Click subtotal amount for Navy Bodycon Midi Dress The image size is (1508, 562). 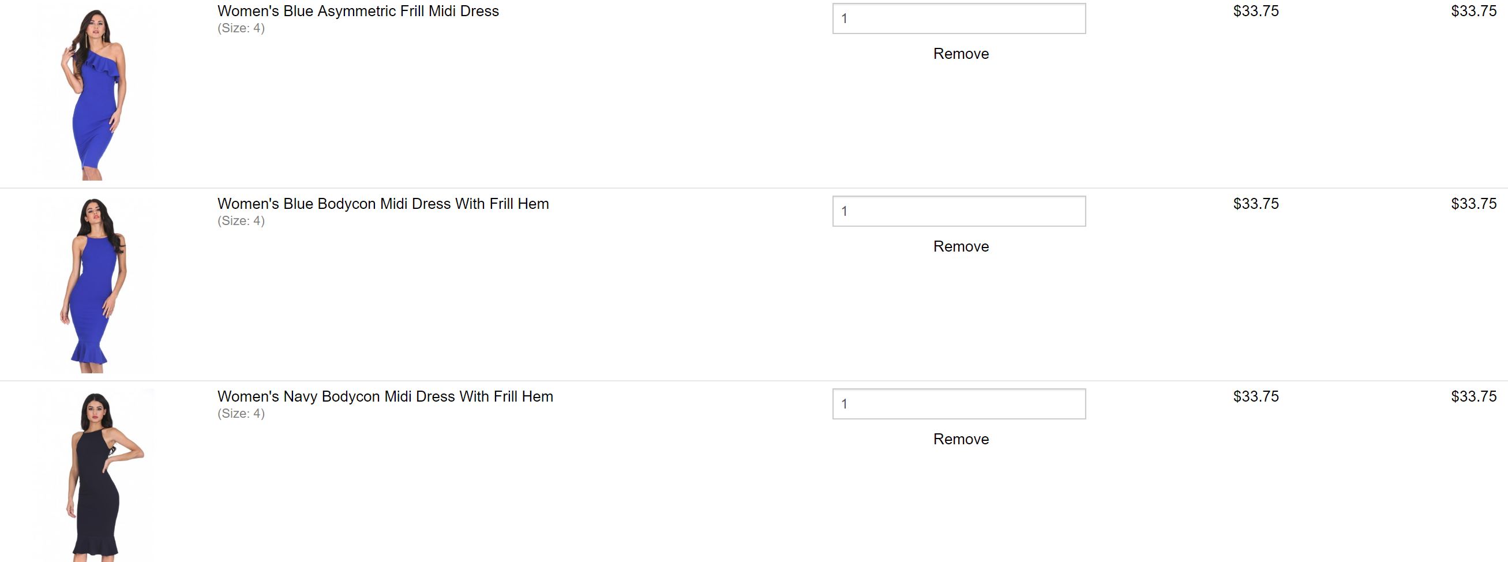[x=1473, y=396]
